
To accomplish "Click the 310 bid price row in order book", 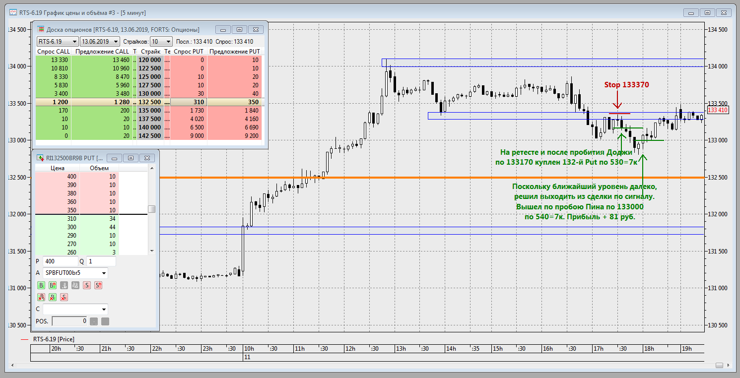I will point(91,218).
